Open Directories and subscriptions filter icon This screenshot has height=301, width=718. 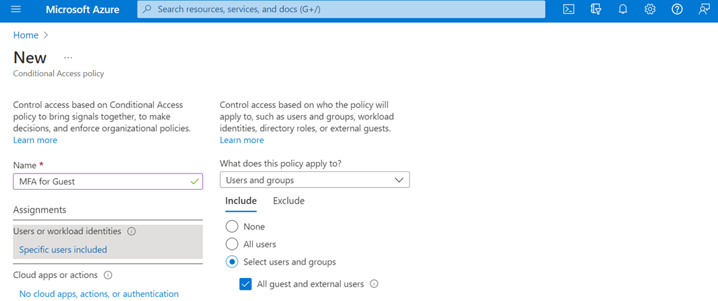pos(596,9)
